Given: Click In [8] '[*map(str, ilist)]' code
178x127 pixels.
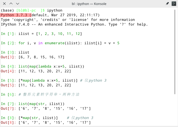Looking at the screenshot, I should click(38, 118).
